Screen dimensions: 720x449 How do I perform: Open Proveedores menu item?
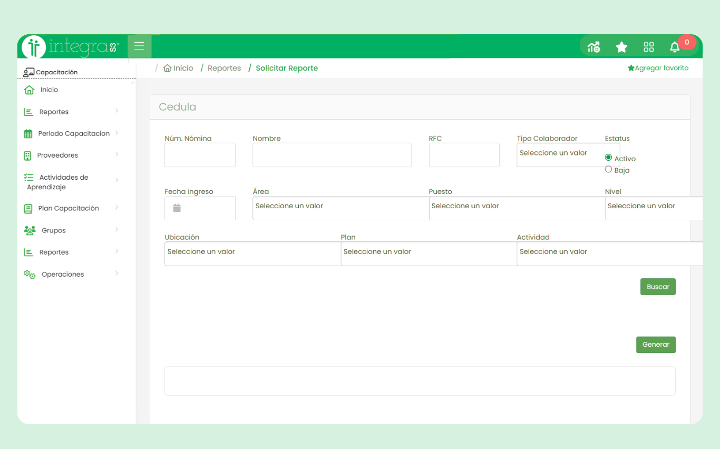click(x=57, y=155)
